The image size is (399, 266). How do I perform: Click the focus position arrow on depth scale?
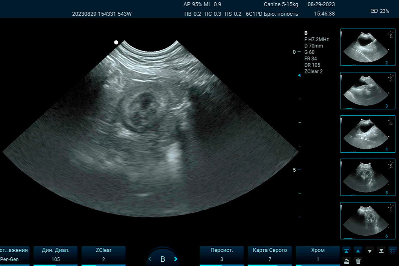299,75
